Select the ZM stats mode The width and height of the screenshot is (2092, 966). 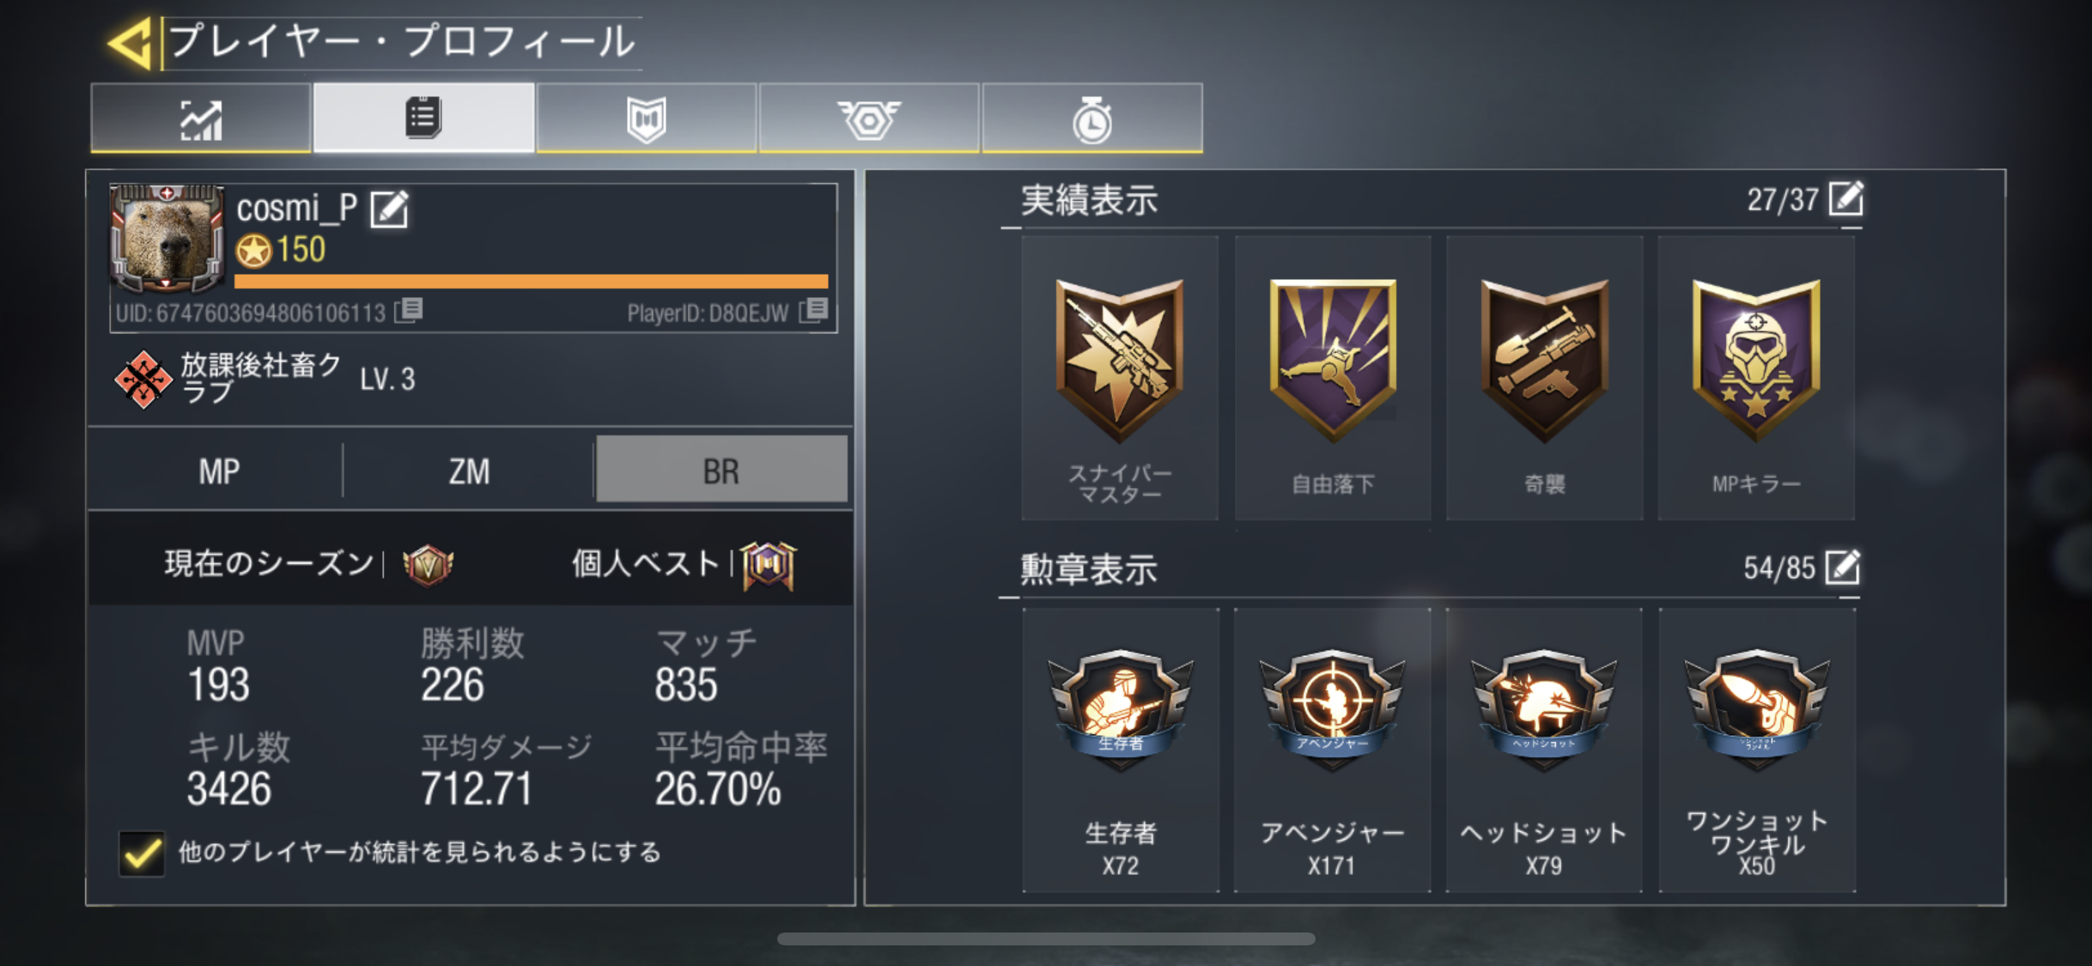(469, 471)
